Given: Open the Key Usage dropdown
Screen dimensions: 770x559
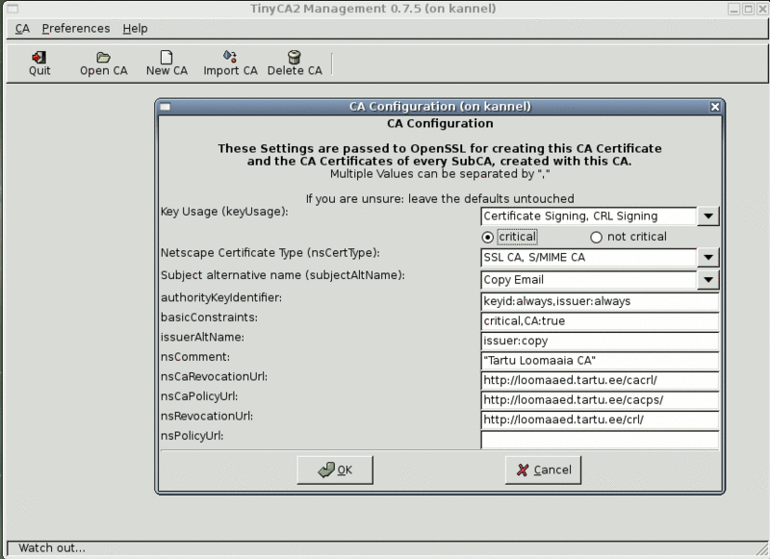Looking at the screenshot, I should tap(708, 216).
